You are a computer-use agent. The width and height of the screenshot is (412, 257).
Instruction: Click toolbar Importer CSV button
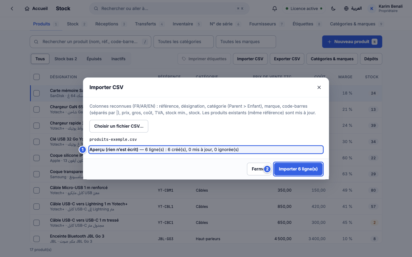tap(250, 59)
